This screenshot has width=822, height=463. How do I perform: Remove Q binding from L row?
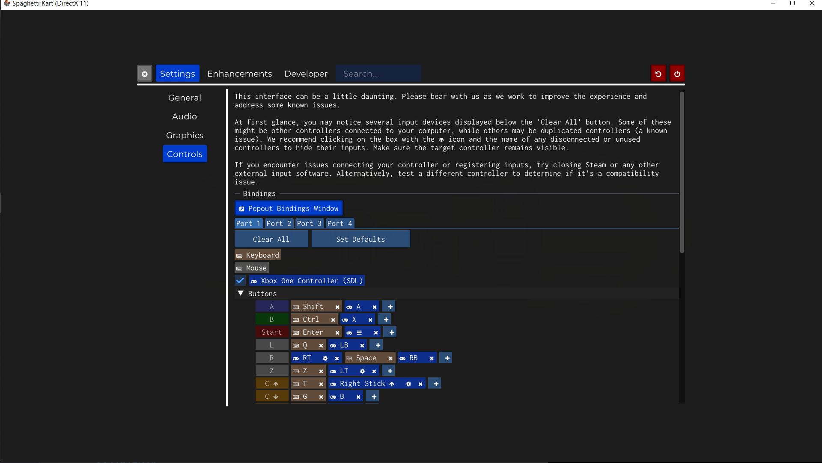(x=321, y=345)
